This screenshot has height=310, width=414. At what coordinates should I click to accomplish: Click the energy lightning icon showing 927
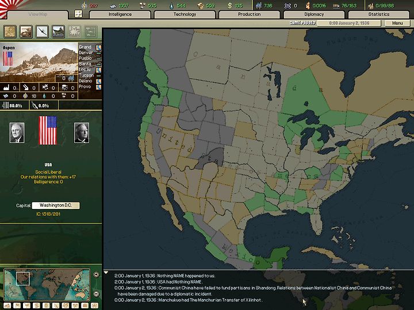click(x=84, y=5)
